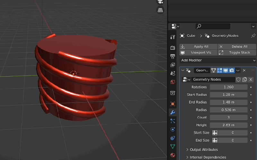Image resolution: width=257 pixels, height=160 pixels.
Task: Open the Collection properties tab
Action: coord(173,93)
